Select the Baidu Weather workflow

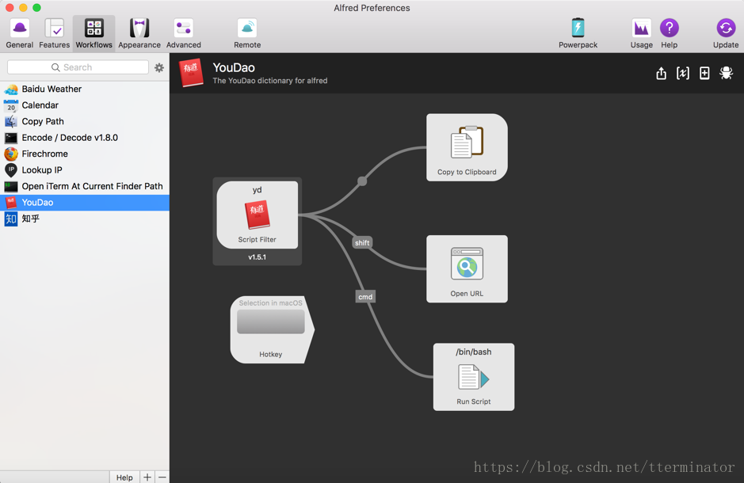click(85, 89)
